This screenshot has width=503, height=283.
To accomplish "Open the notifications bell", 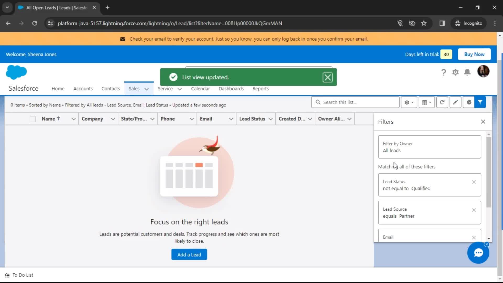I will 467,72.
